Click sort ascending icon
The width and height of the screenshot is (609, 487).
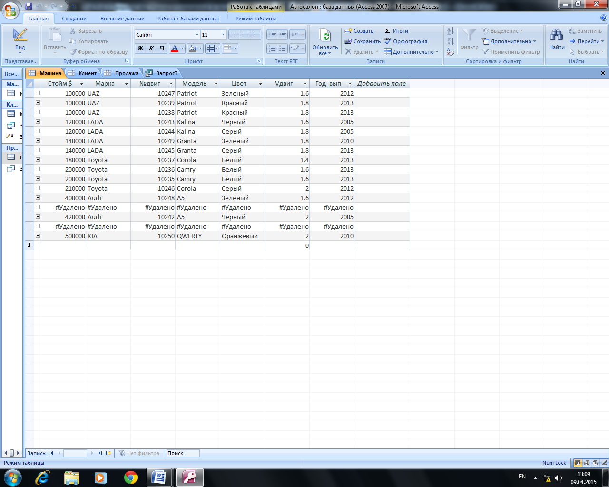point(451,31)
